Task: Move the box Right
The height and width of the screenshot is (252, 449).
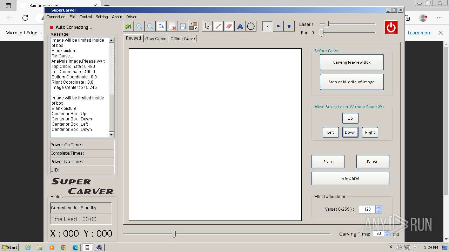Action: [370, 132]
